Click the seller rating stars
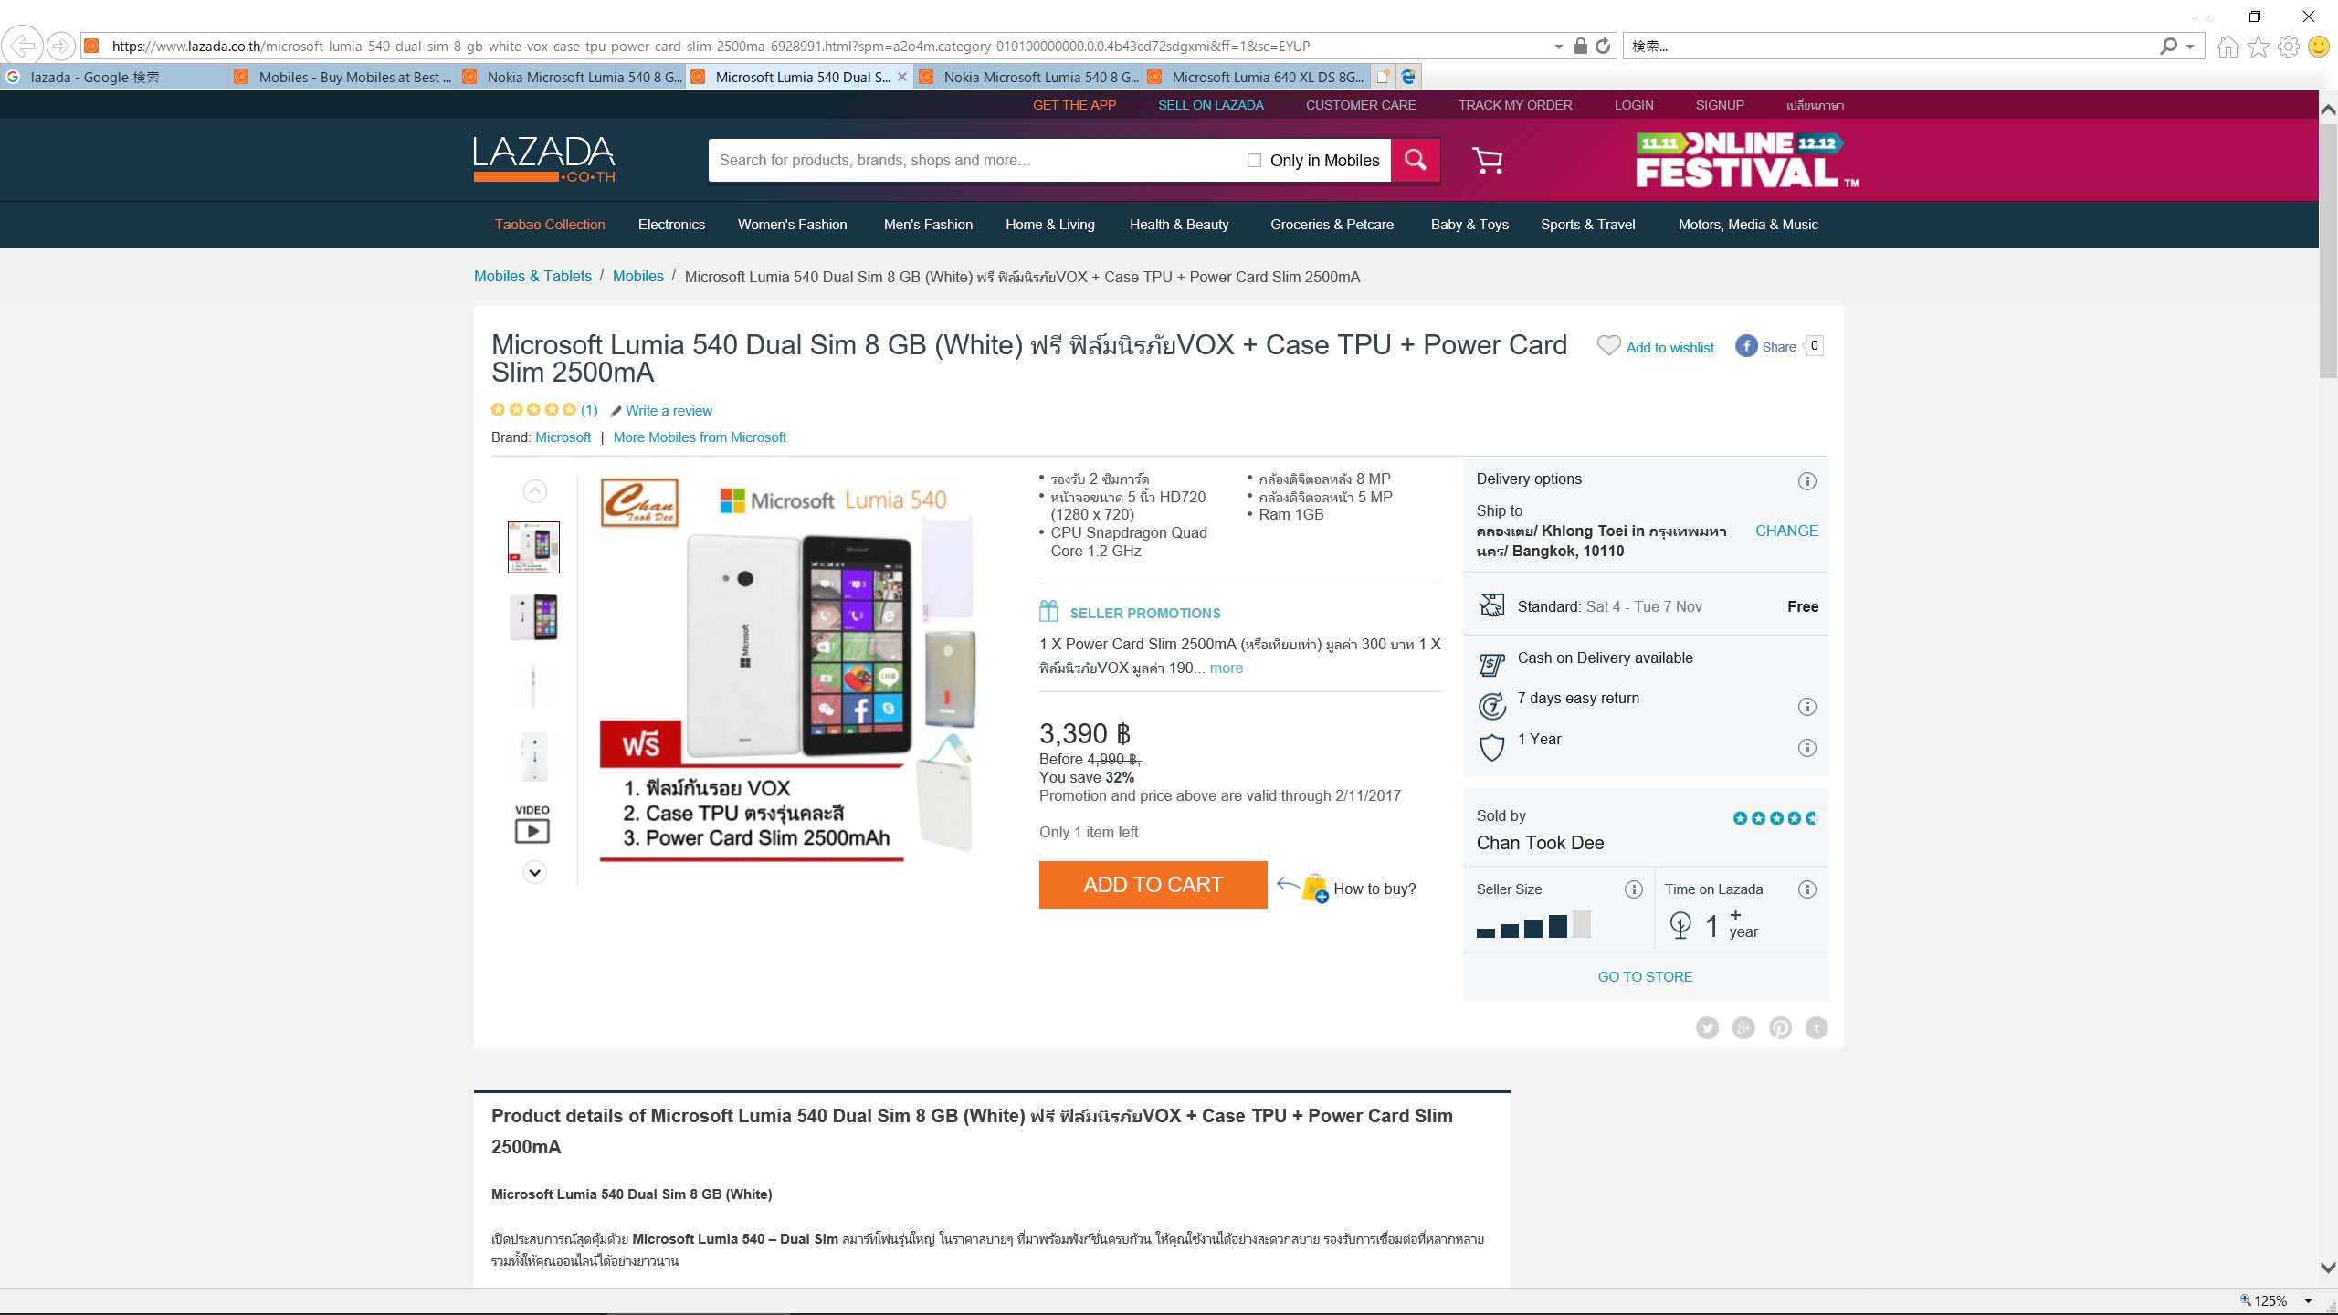Viewport: 2338px width, 1315px height. pos(1775,818)
